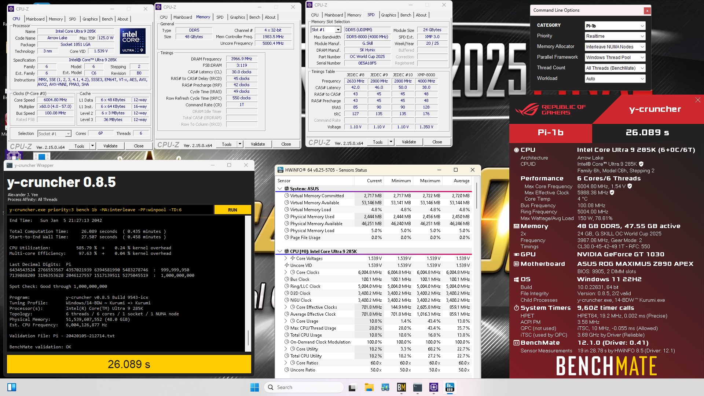Open Task View from the taskbar
The image size is (704, 396).
[353, 387]
